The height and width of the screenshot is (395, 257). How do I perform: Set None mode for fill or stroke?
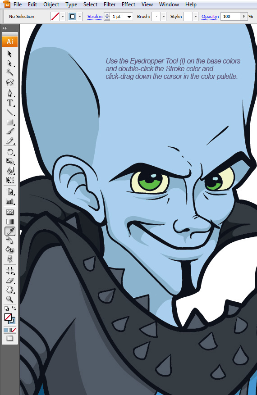click(14, 330)
